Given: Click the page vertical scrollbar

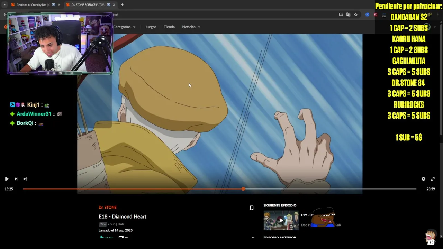Looking at the screenshot, I should coord(441,80).
